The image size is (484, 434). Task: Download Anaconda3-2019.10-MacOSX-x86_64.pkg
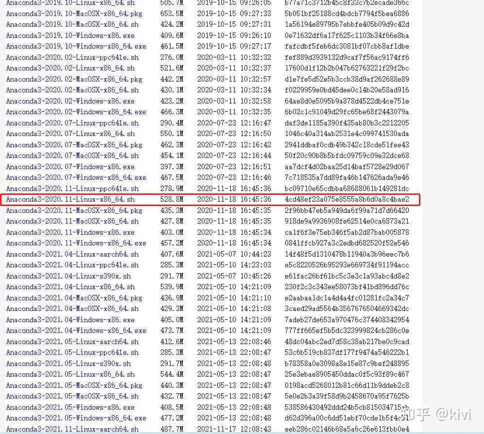(x=74, y=14)
